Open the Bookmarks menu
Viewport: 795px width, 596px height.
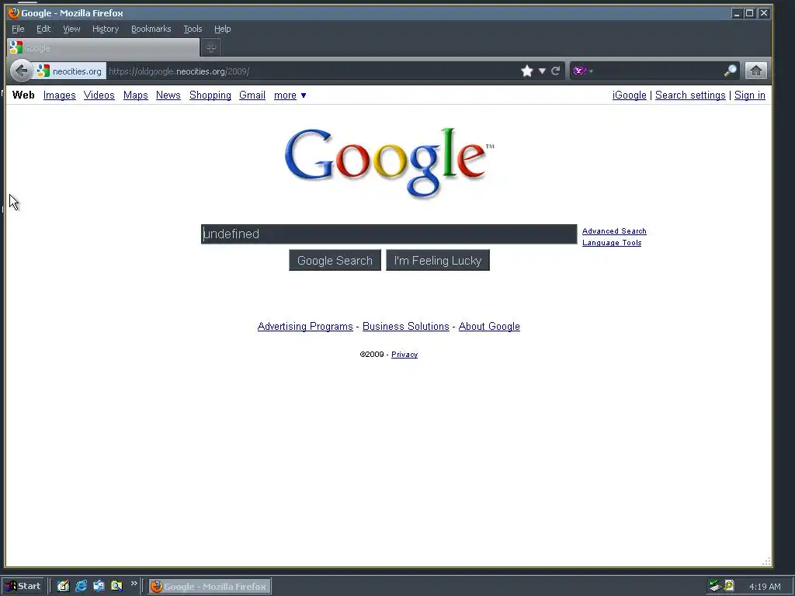(x=151, y=29)
